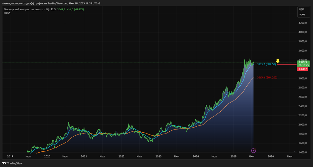Viewport: 313px width, 167px height.
Task: Click the 2400,0 price axis label
Action: coord(303,106)
